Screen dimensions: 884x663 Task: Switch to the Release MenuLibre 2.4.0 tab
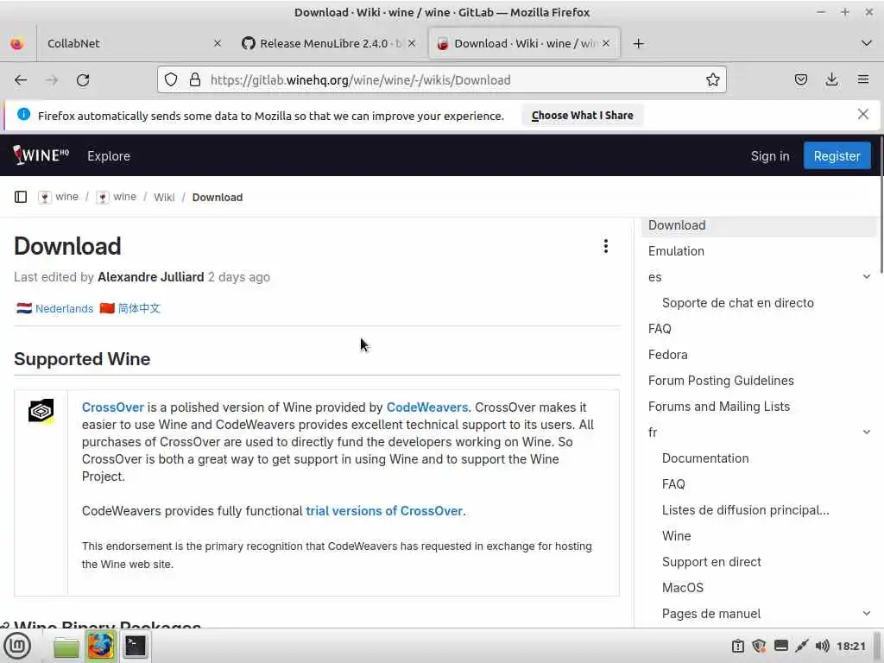(x=329, y=43)
